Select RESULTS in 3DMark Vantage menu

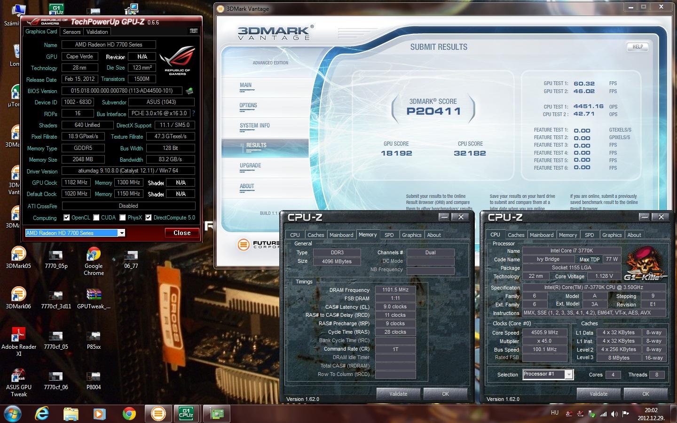(256, 145)
